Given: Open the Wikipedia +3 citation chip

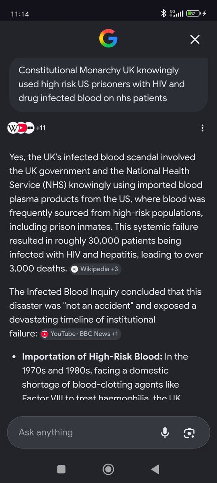Looking at the screenshot, I should coord(96,269).
